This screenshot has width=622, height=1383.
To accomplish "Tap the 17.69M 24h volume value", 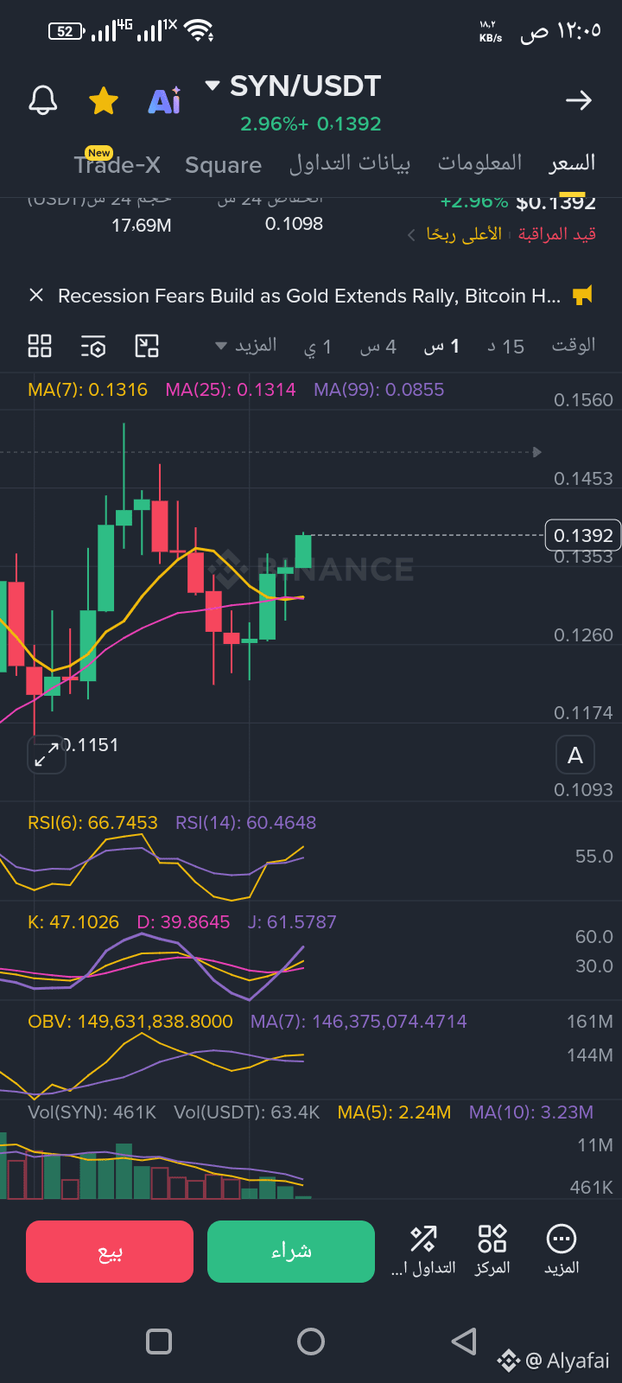I will 142,226.
